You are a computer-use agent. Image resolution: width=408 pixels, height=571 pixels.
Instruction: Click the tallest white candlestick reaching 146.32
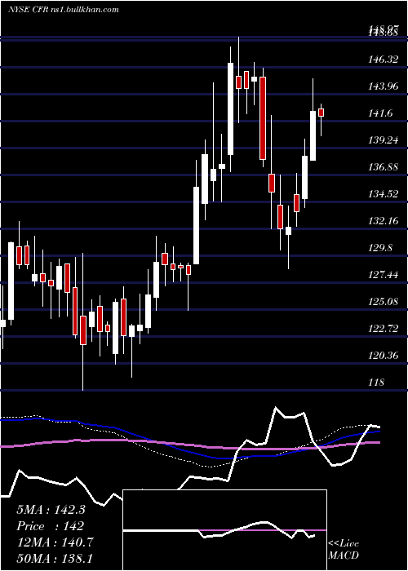(231, 108)
